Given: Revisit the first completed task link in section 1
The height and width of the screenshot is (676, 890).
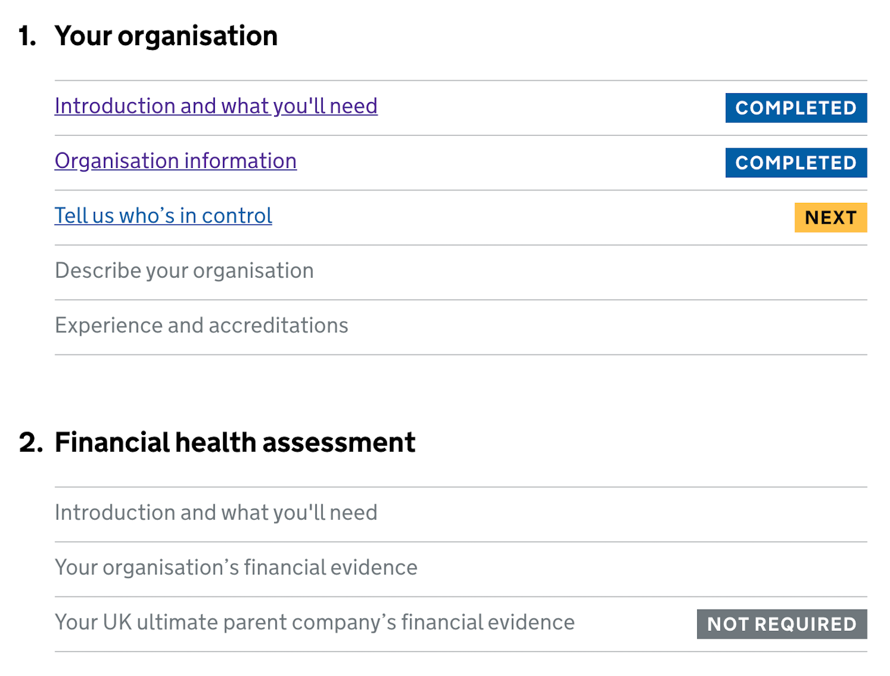Looking at the screenshot, I should (216, 106).
